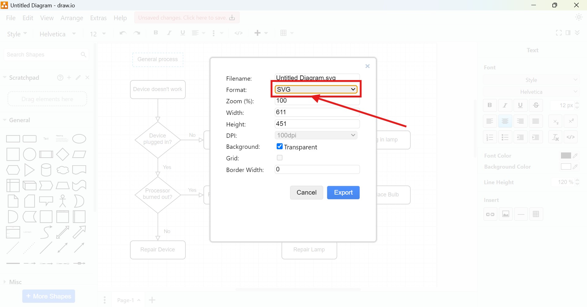Click the fullscreen icon in the top right toolbar

click(x=559, y=33)
